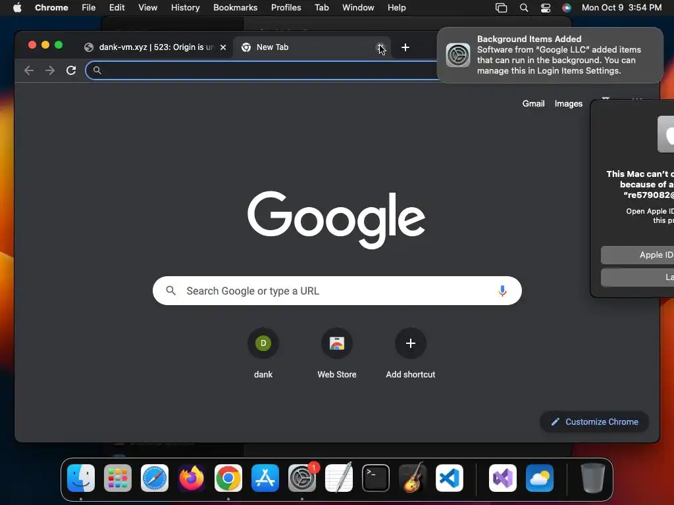Screen dimensions: 674x505
Task: Click the date and time in menu bar
Action: (621, 8)
